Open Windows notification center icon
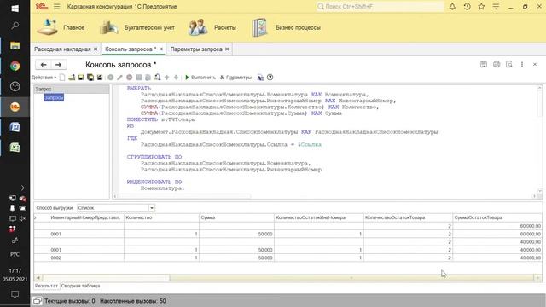The height and width of the screenshot is (307, 546). point(15,294)
